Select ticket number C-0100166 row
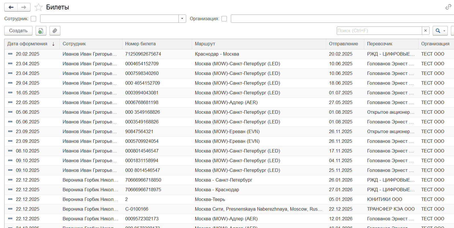 [x=137, y=209]
